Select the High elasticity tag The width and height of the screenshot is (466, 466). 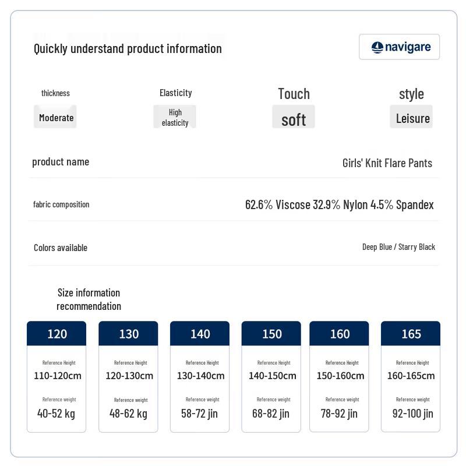coord(175,117)
